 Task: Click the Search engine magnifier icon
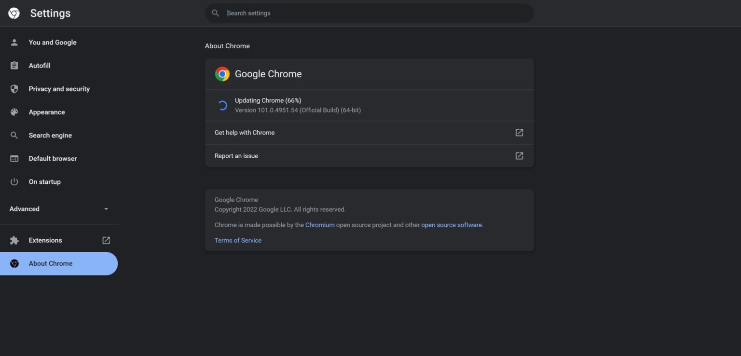click(14, 135)
